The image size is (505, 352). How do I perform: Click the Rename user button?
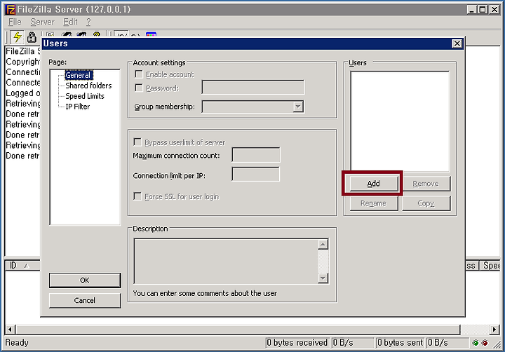point(374,203)
